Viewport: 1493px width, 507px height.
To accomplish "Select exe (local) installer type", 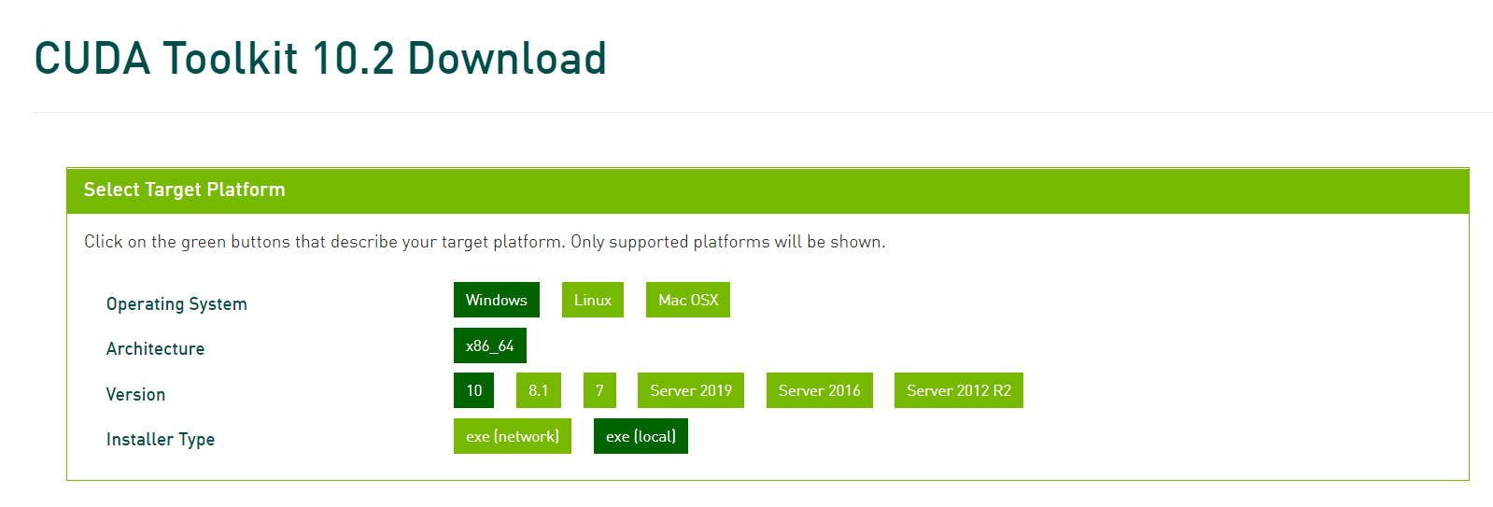I will 641,436.
